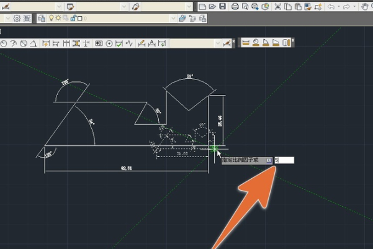Screen dimensions: 373x249
Task: Select the Center Mark tool
Action: click(109, 43)
